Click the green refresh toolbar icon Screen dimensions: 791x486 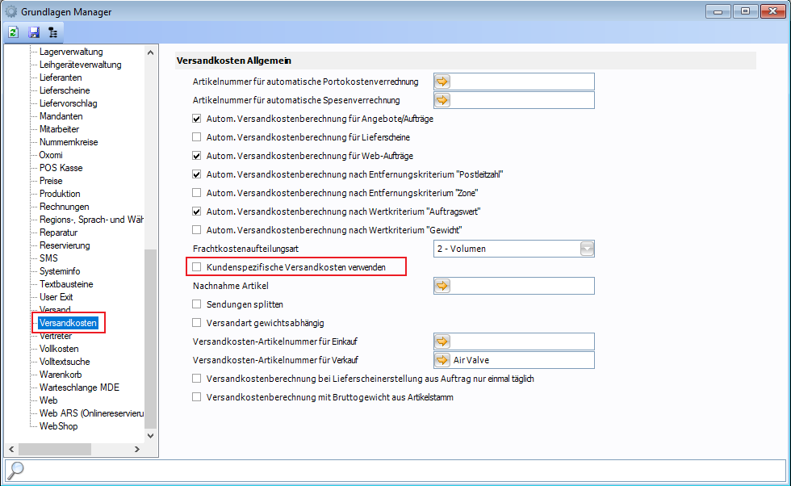(x=14, y=33)
